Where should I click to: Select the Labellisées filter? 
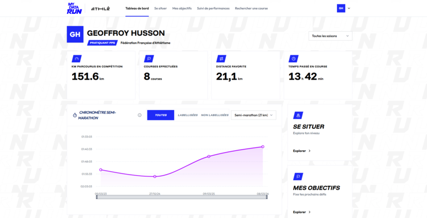click(x=187, y=115)
